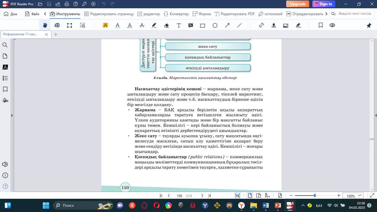
Task: Insert image using the picture icon
Action: (286, 25)
